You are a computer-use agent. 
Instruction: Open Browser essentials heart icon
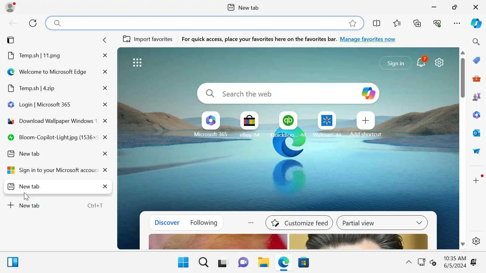pyautogui.click(x=437, y=23)
